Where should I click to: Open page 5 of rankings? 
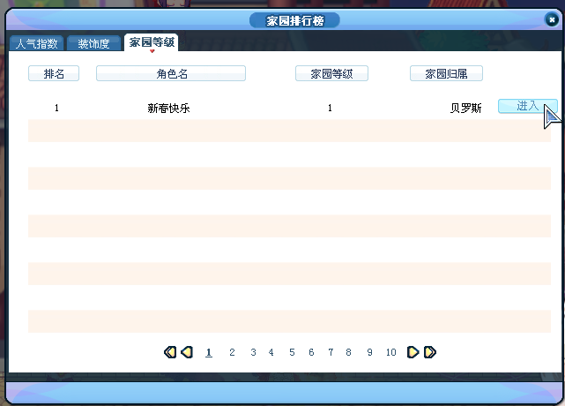[292, 352]
